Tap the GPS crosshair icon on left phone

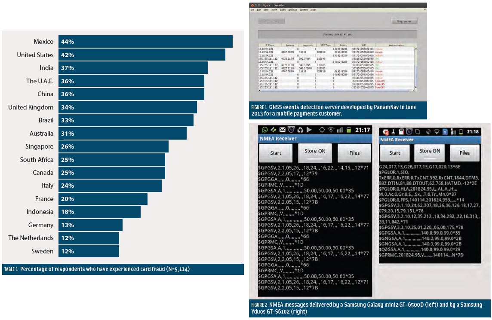(322, 129)
